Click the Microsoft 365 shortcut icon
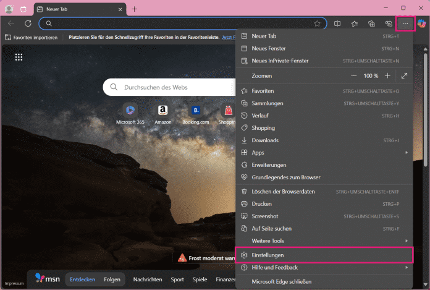The width and height of the screenshot is (430, 290). (x=130, y=111)
